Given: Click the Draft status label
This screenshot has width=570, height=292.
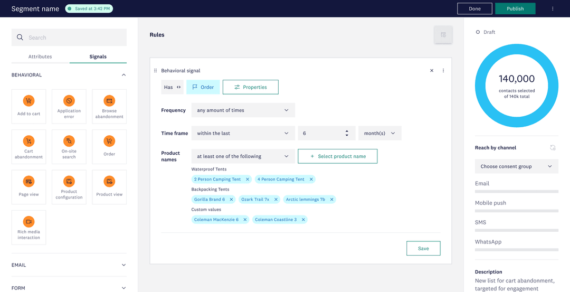Looking at the screenshot, I should pyautogui.click(x=489, y=32).
